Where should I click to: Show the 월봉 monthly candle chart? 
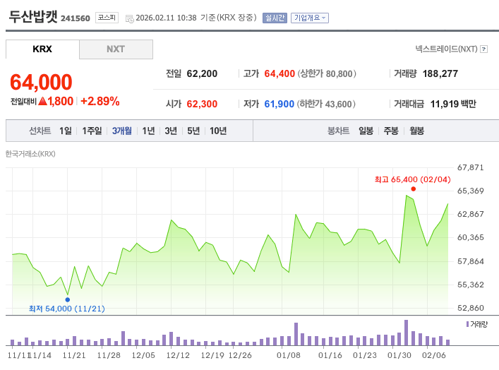(x=417, y=131)
